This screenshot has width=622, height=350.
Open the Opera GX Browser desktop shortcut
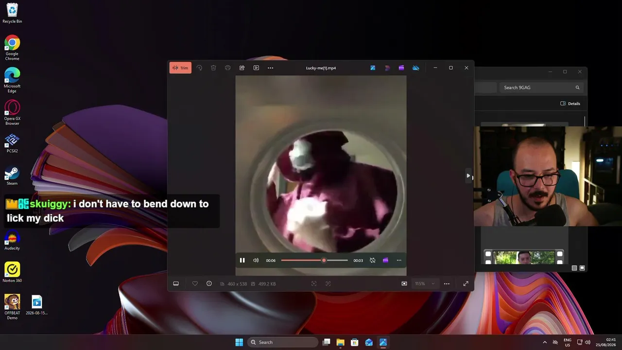pos(12,113)
